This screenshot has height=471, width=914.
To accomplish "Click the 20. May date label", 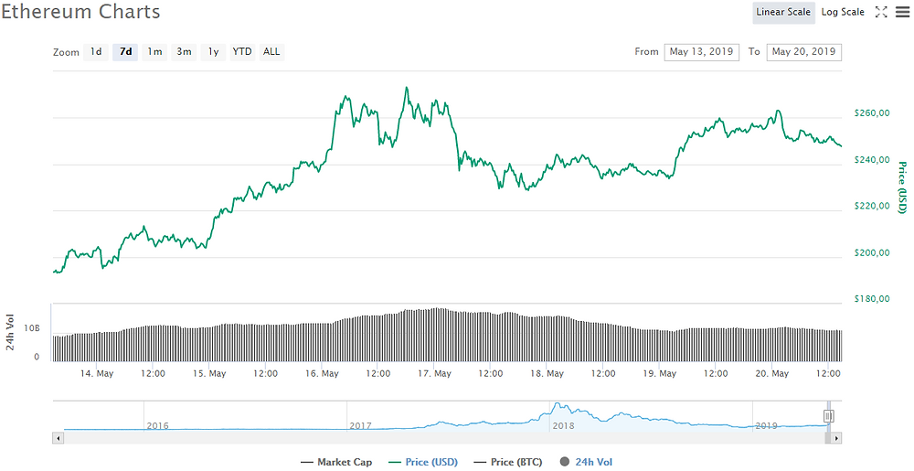I will tap(772, 374).
